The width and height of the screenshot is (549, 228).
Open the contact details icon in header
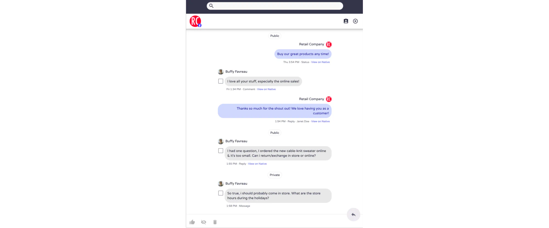pos(346,21)
